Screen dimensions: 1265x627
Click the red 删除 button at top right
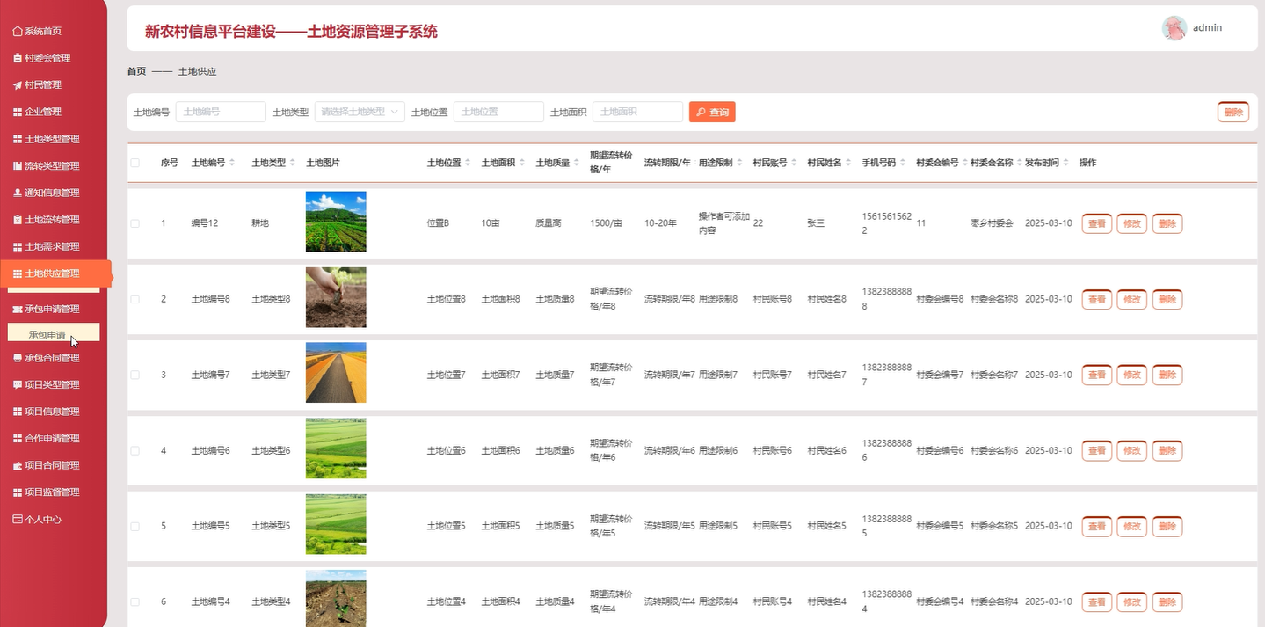[1232, 112]
